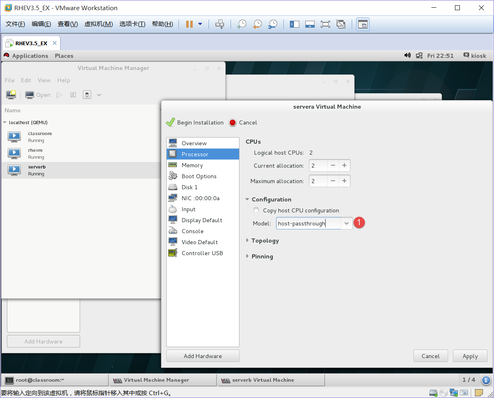This screenshot has width=494, height=398.
Task: Click the Model text field
Action: click(x=309, y=223)
